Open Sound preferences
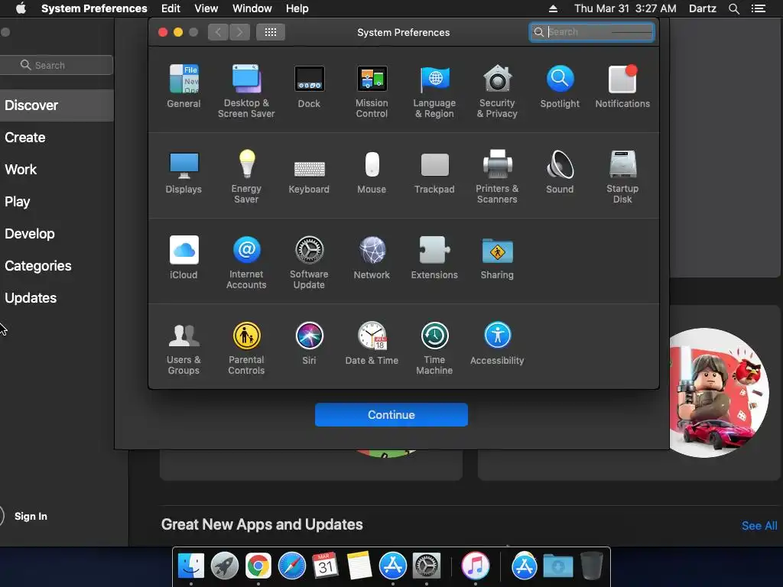 click(x=560, y=172)
